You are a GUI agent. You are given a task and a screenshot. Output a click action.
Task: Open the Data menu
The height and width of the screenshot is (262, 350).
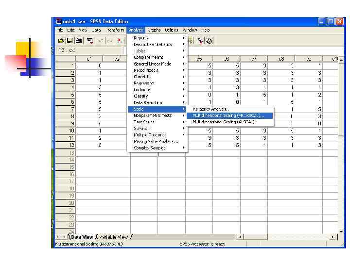pos(96,30)
